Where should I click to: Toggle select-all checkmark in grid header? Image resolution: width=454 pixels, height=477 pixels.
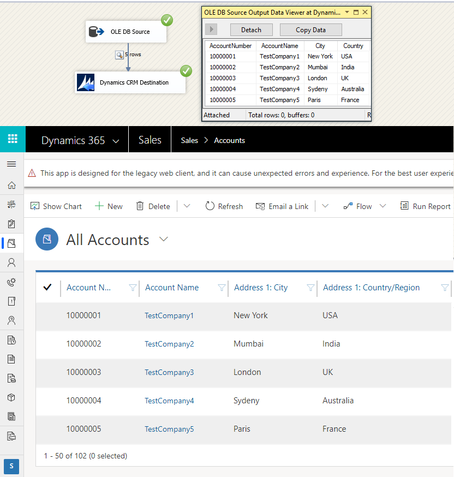click(x=47, y=287)
